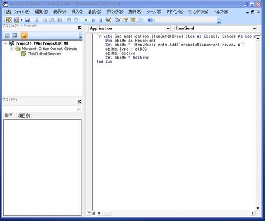Open the アドイン(A) menu

[x=175, y=12]
